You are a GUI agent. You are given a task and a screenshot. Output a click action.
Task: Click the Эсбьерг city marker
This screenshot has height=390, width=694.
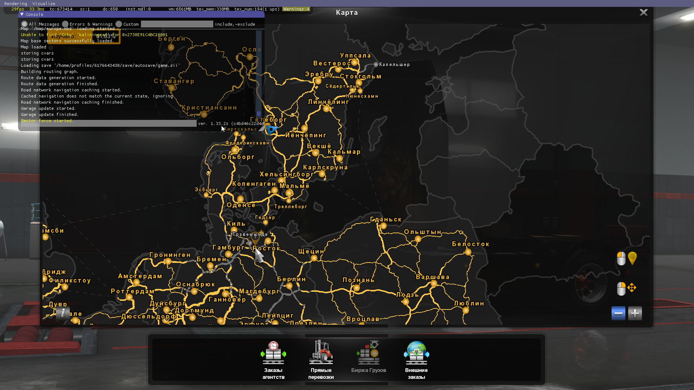coord(206,195)
